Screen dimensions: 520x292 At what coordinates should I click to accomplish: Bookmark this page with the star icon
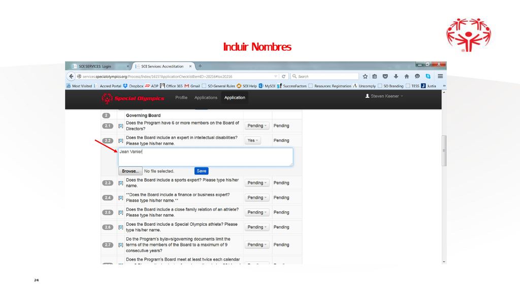tap(365, 77)
